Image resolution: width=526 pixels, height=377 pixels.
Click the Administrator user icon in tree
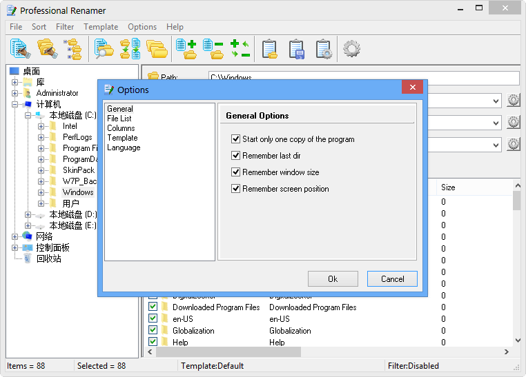pyautogui.click(x=28, y=93)
